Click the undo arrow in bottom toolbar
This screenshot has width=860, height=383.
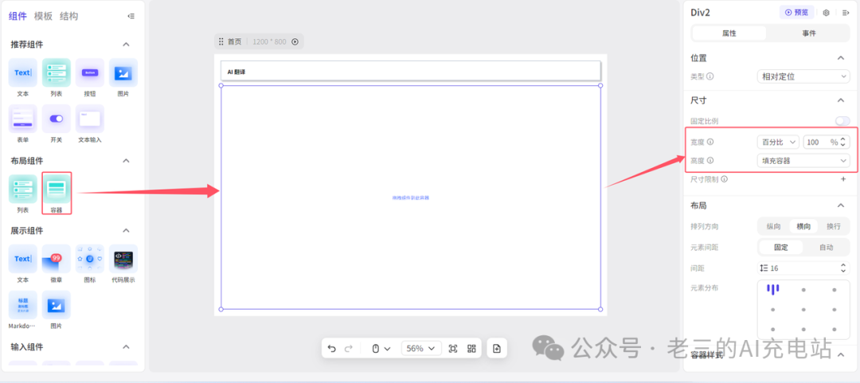coord(331,349)
